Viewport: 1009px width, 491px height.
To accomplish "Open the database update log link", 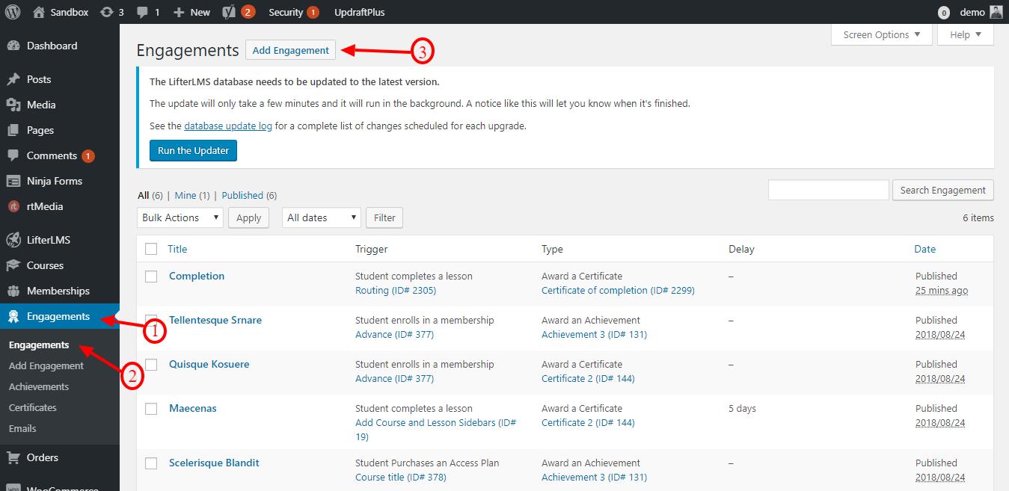I will click(x=228, y=126).
